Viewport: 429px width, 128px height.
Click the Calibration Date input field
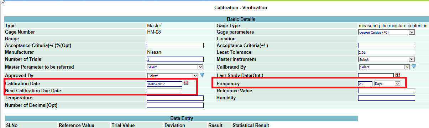click(x=164, y=84)
